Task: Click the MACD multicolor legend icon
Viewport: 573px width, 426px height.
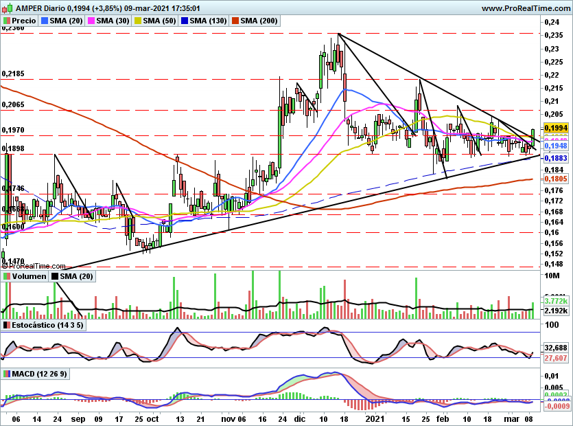Action: point(7,374)
